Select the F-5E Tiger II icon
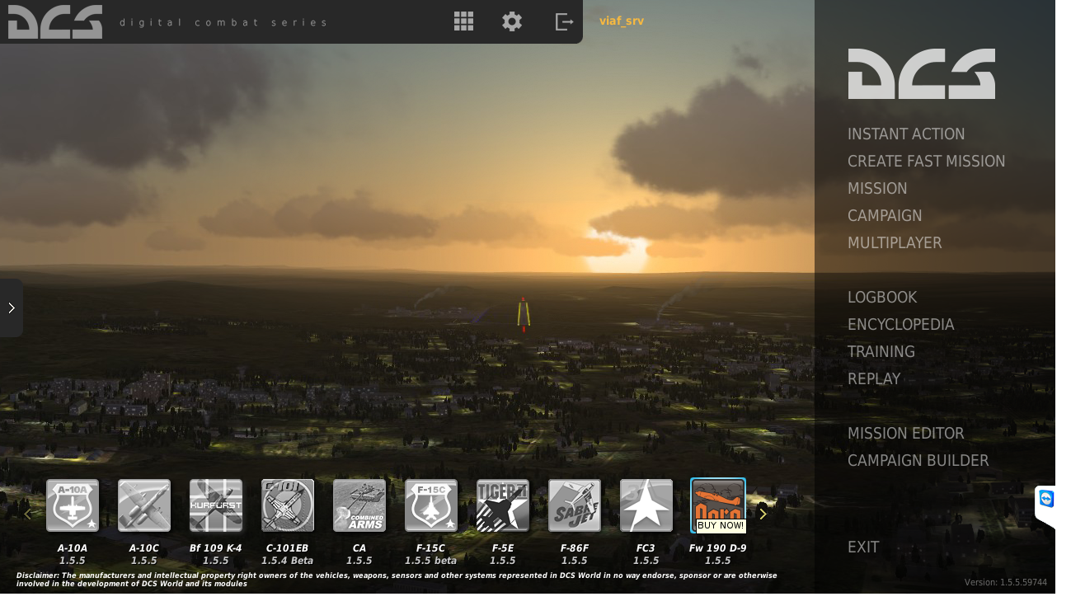Screen dimensions: 1071x606 point(503,505)
